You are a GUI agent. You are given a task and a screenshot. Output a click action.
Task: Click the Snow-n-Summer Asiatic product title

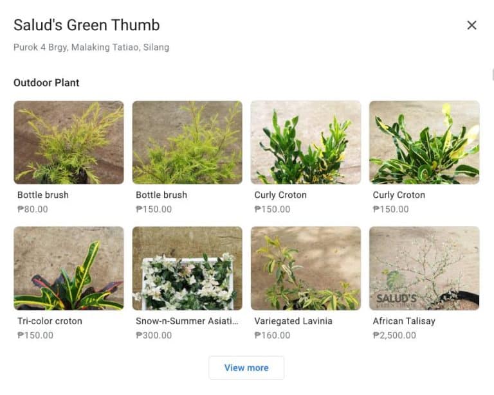tap(187, 320)
